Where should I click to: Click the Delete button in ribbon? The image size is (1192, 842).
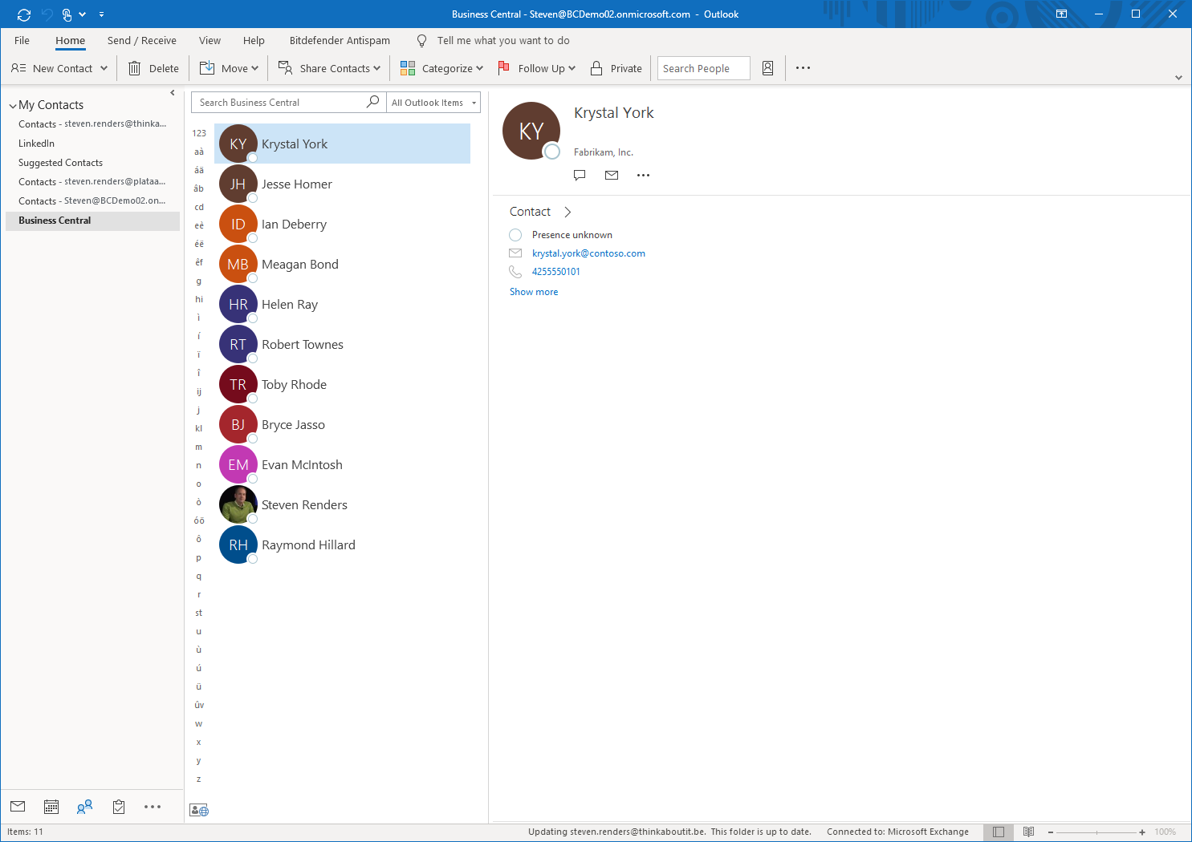153,68
